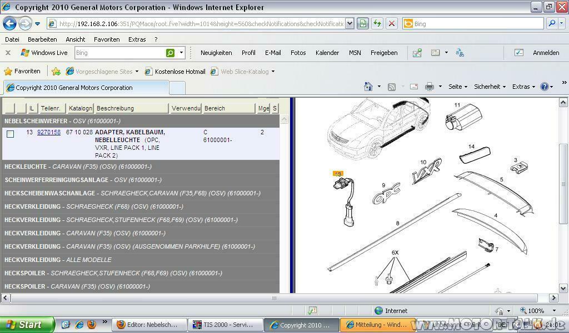Click the translate icon in Windows Live toolbar

click(x=460, y=53)
